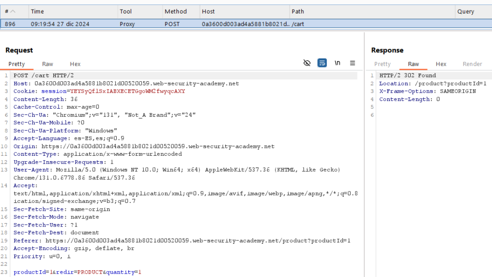Click the Priority: u=0, i line
This screenshot has height=277, width=492.
click(42, 256)
